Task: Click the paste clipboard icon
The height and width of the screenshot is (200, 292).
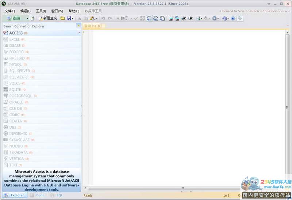Action: coord(92,18)
